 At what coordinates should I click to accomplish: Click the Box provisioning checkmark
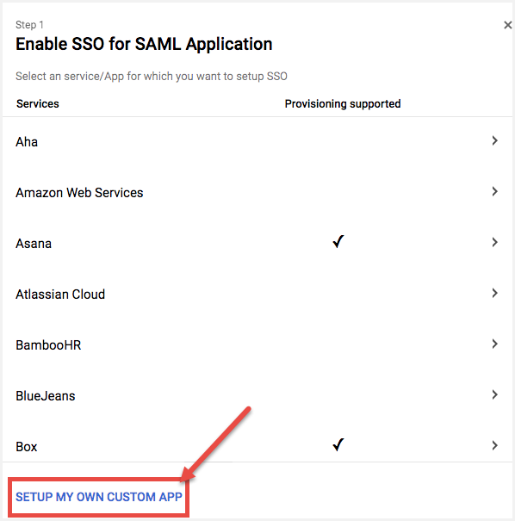click(x=338, y=445)
